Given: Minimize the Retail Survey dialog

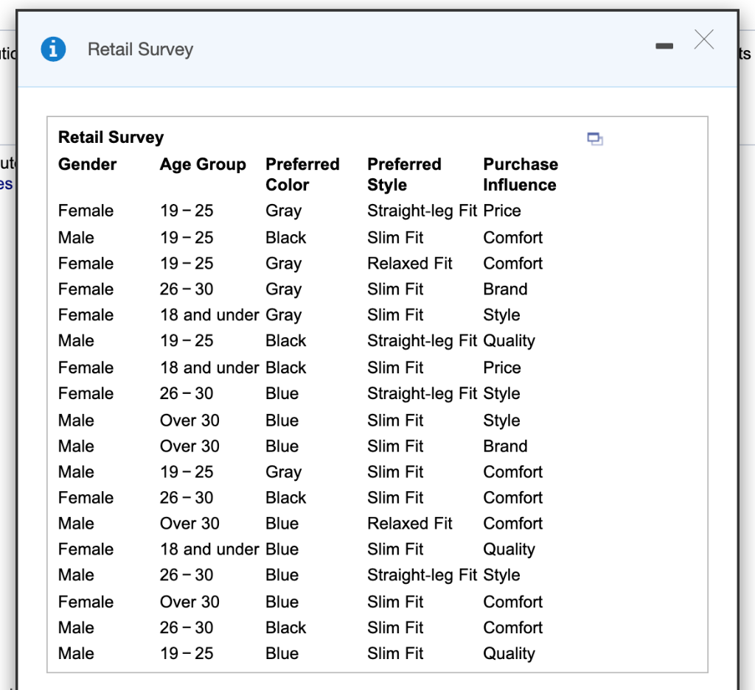Looking at the screenshot, I should 664,45.
